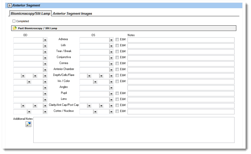The height and width of the screenshot is (154, 251).
Task: Enable E&M for Iris / Color
Action: (x=117, y=81)
